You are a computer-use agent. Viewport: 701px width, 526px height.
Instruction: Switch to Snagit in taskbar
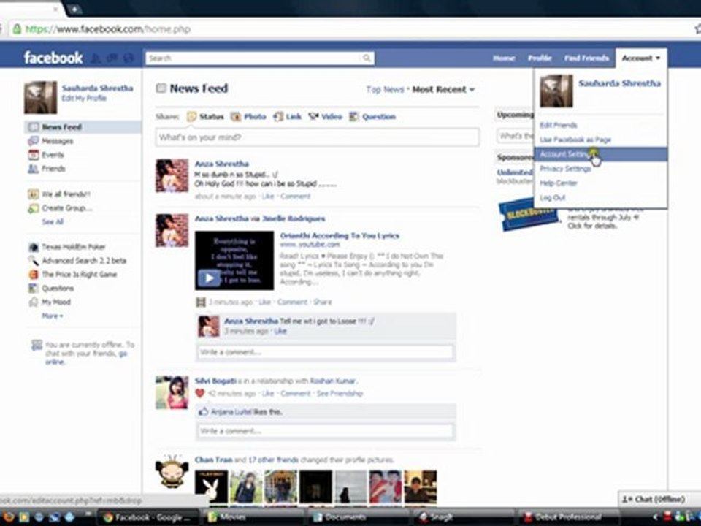pos(463,517)
